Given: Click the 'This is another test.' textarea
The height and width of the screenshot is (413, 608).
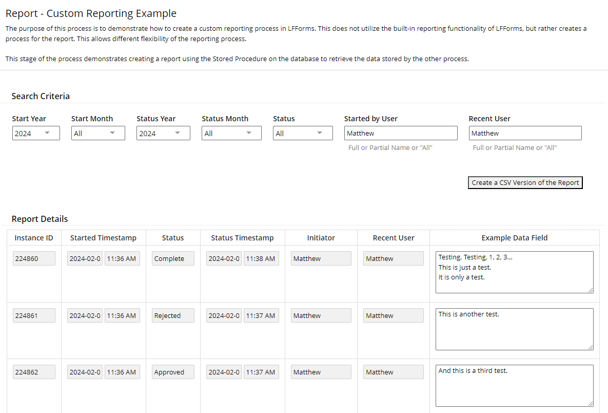Looking at the screenshot, I should click(x=514, y=329).
